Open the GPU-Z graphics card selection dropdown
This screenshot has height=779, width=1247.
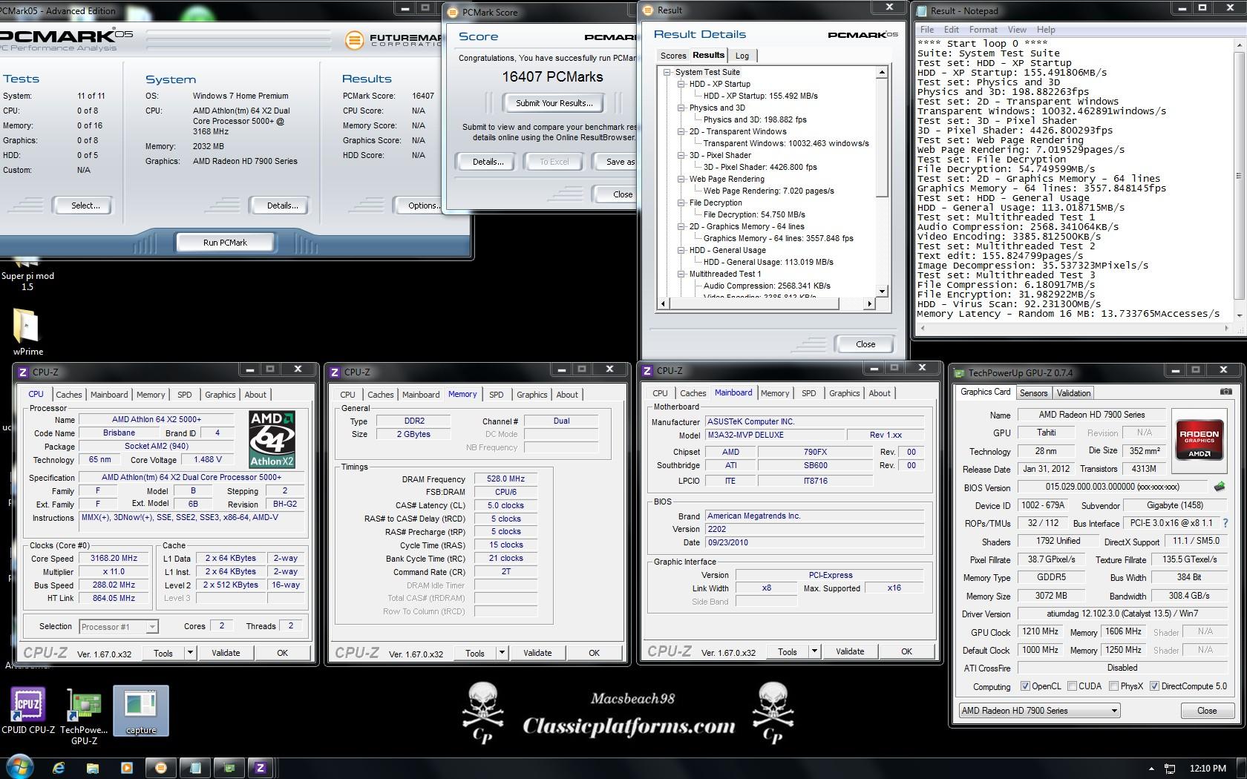(x=1038, y=711)
